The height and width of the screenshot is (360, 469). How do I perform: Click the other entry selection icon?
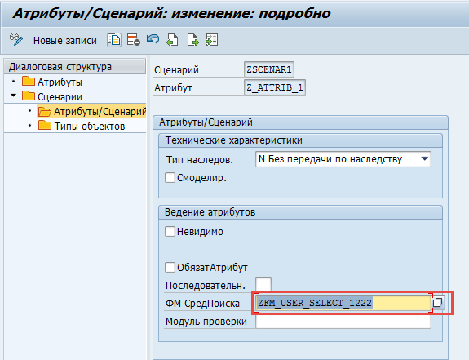coord(212,40)
